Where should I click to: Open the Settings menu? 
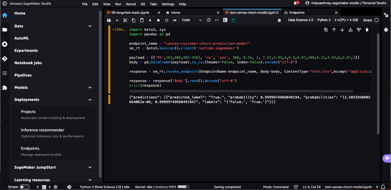(x=168, y=4)
